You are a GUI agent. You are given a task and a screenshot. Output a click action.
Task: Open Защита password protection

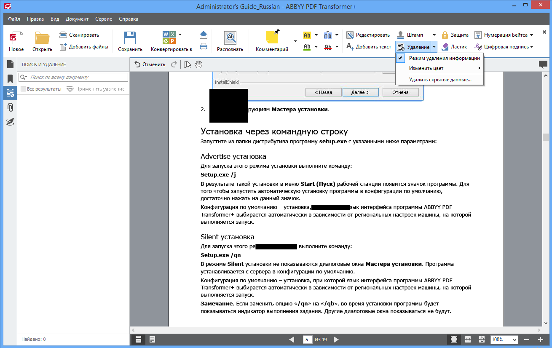(455, 35)
